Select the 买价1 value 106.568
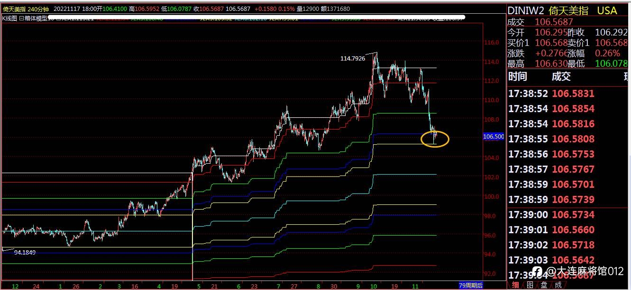 tap(551, 43)
